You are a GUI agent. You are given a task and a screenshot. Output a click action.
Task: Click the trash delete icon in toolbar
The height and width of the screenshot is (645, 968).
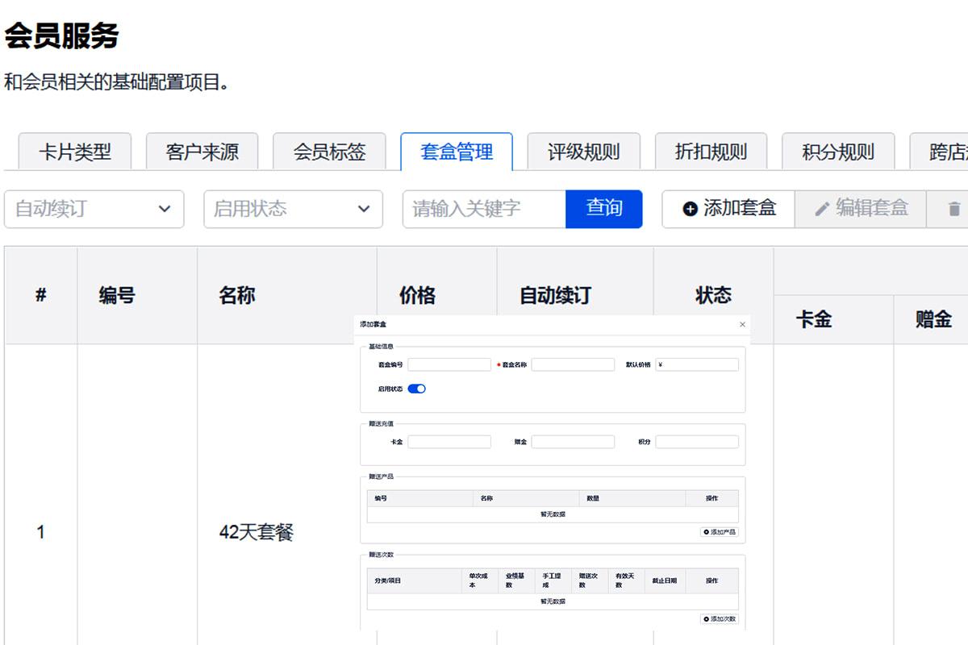click(x=954, y=210)
